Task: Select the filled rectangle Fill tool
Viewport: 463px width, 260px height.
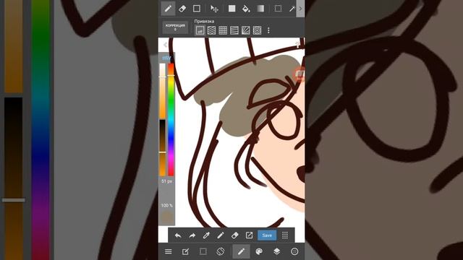Action: [231, 9]
